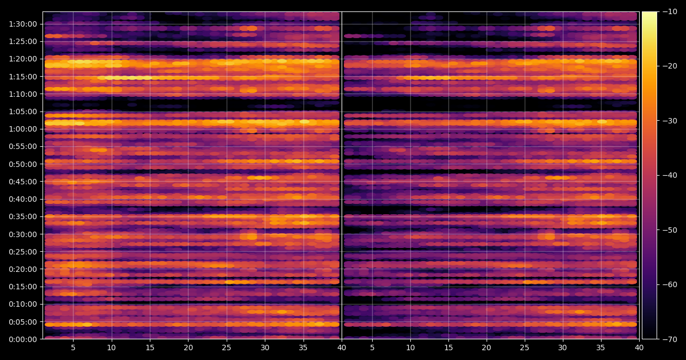Click the 0:25:00 y-axis tick label
This screenshot has height=360, width=686.
point(23,252)
